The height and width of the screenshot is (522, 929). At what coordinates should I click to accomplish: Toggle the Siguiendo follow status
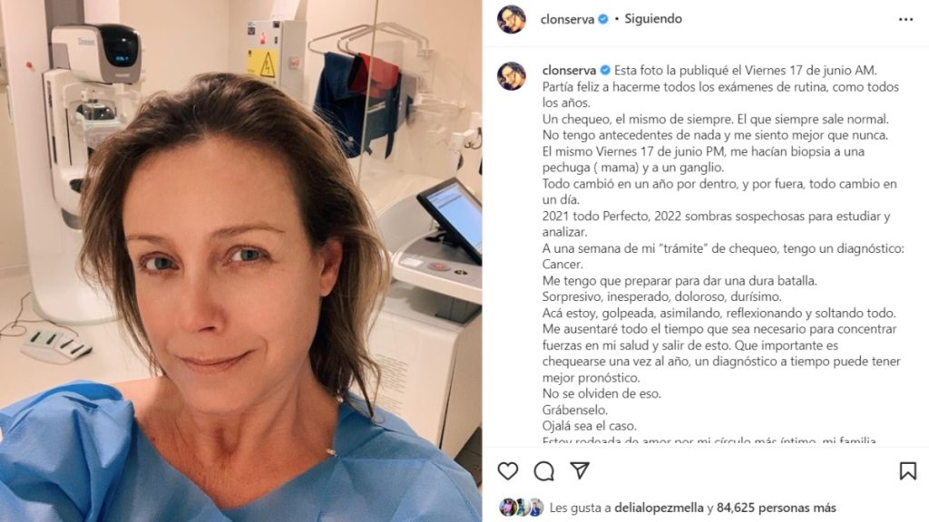click(x=653, y=19)
